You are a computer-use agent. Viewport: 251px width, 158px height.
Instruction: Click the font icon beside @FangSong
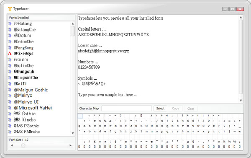(10, 48)
